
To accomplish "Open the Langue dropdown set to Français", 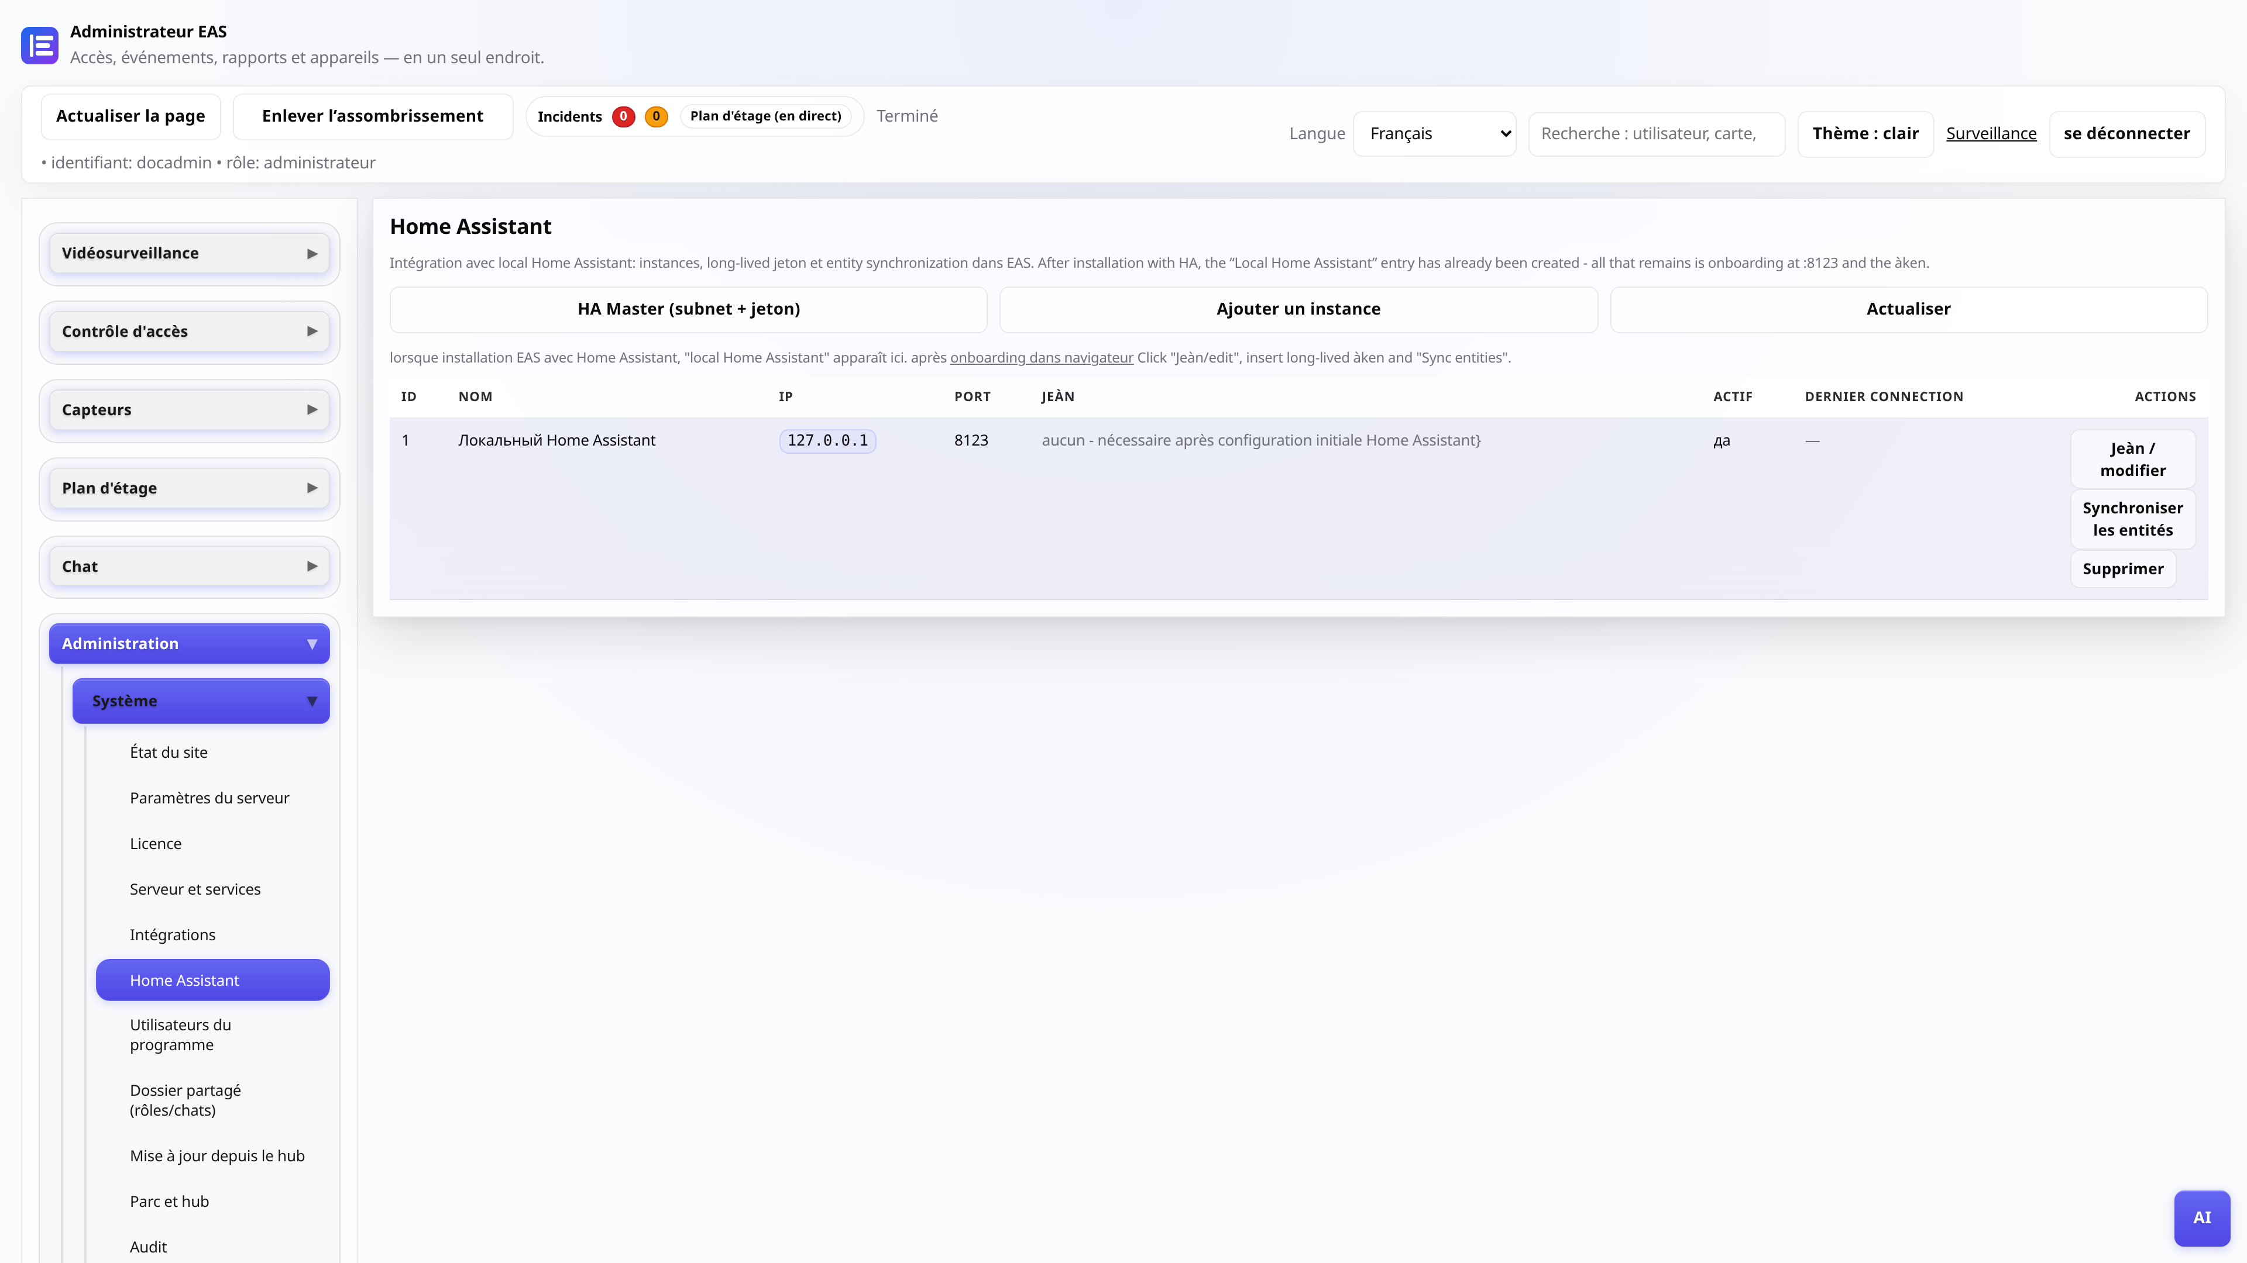I will (x=1434, y=133).
